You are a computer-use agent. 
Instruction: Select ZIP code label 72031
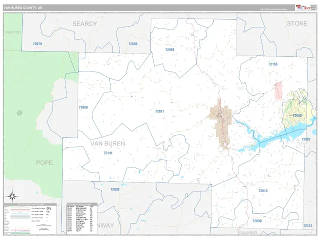(x=159, y=111)
